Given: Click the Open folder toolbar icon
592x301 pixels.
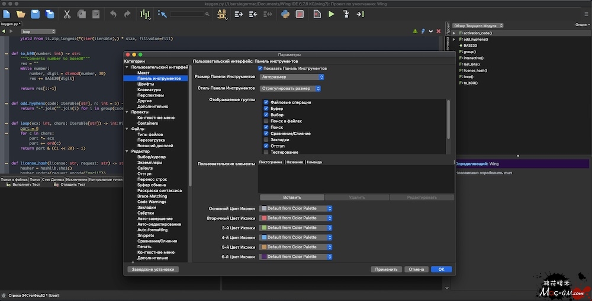Looking at the screenshot, I should 21,14.
